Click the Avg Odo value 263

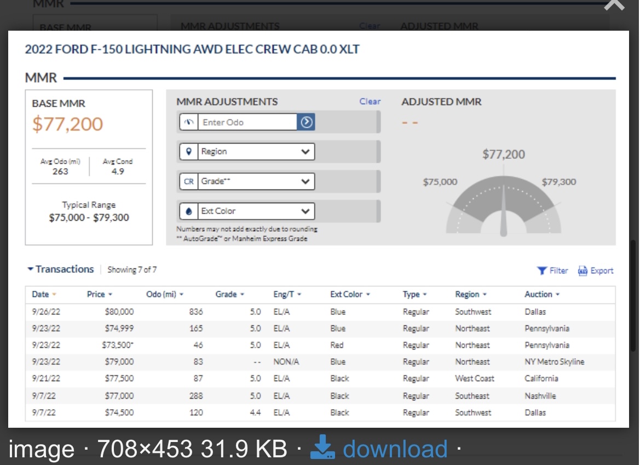pyautogui.click(x=60, y=171)
